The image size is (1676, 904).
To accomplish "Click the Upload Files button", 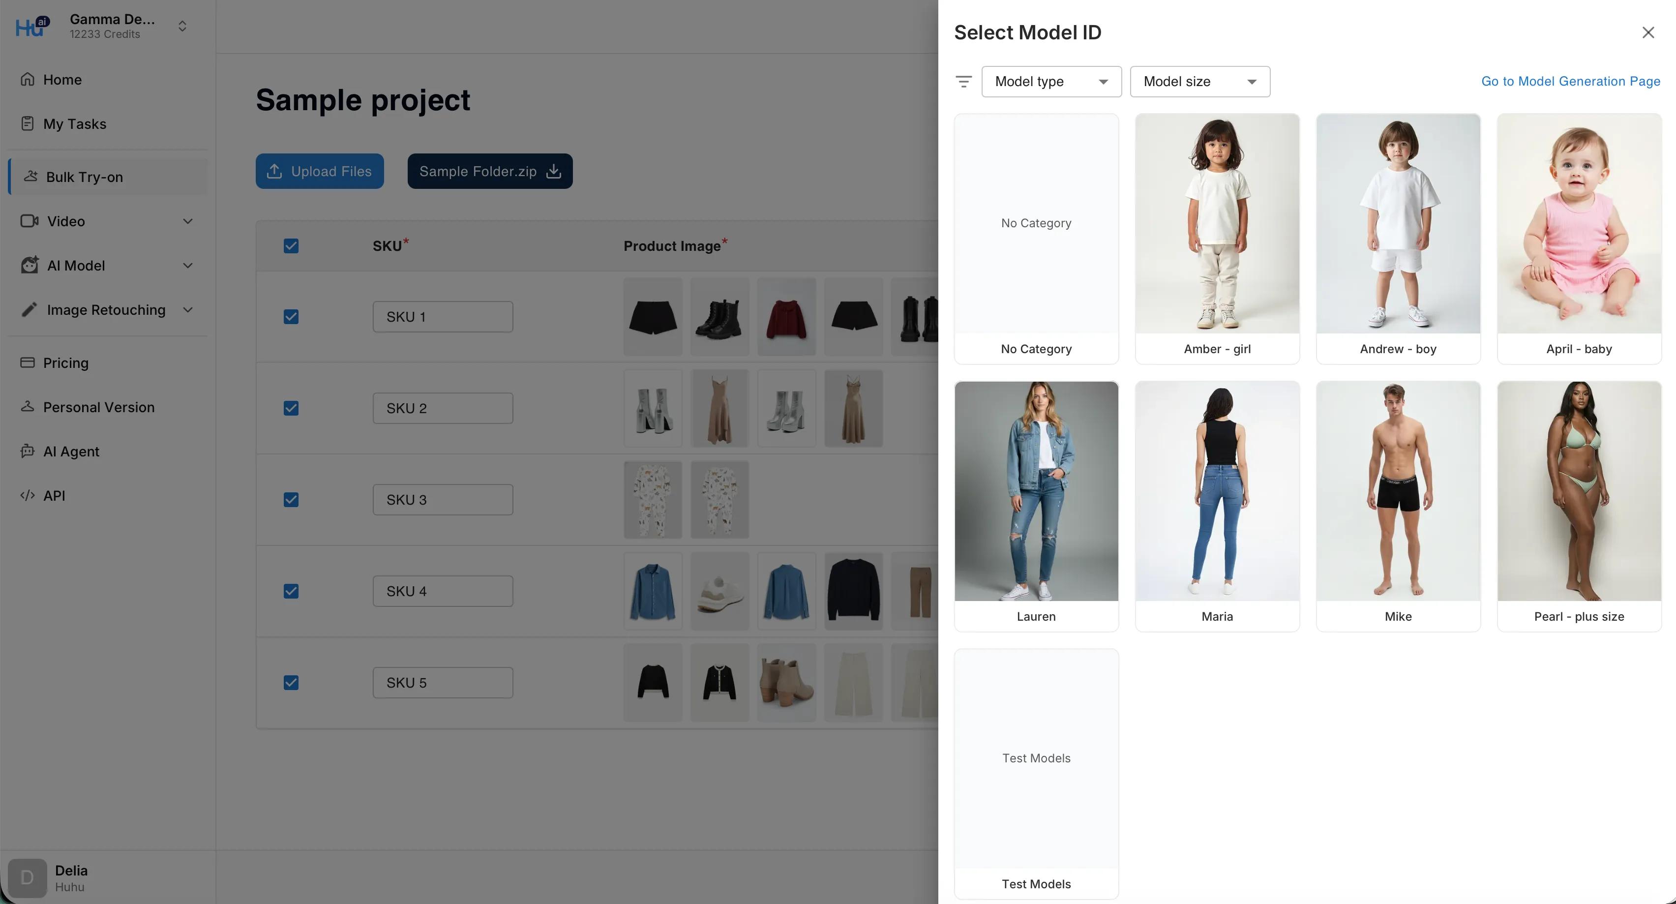I will pyautogui.click(x=320, y=171).
